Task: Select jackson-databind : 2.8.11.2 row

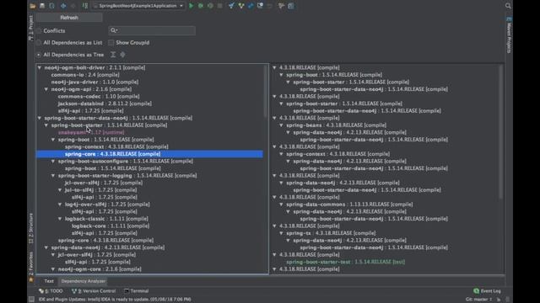Action: tap(105, 104)
